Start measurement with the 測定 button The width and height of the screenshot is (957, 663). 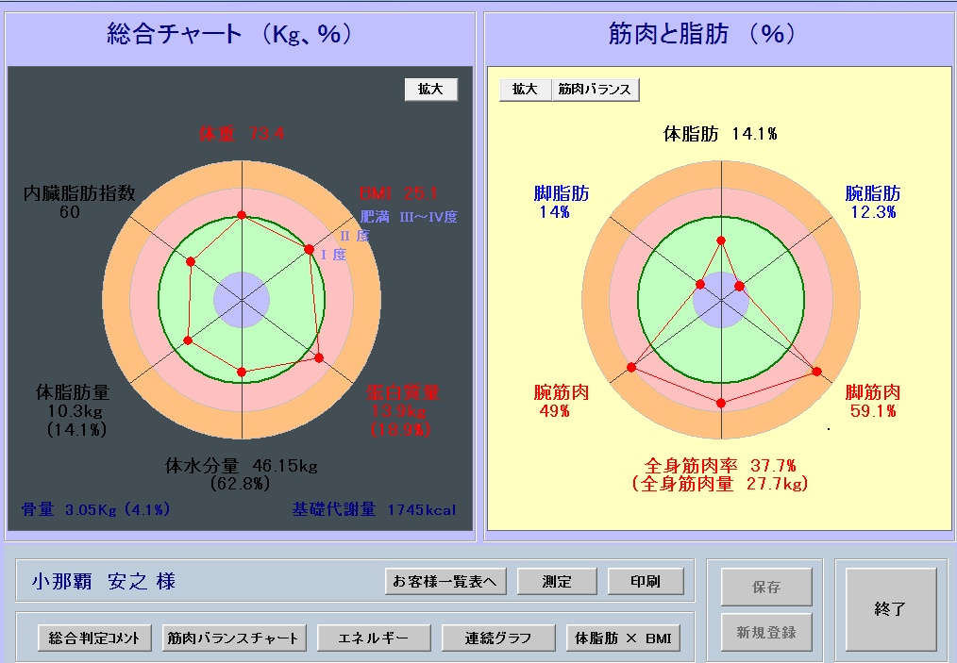pyautogui.click(x=557, y=582)
